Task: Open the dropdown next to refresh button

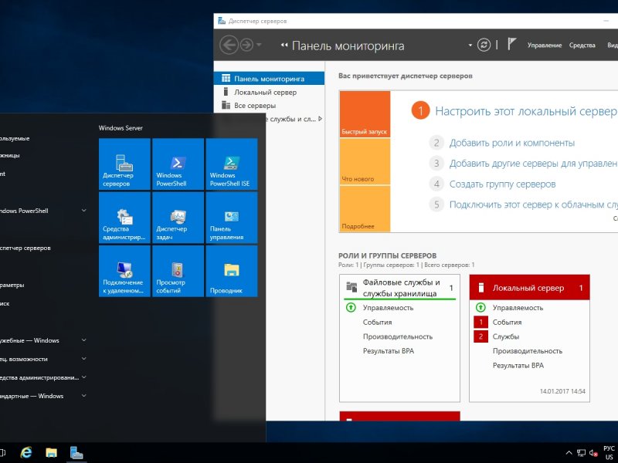Action: point(470,46)
